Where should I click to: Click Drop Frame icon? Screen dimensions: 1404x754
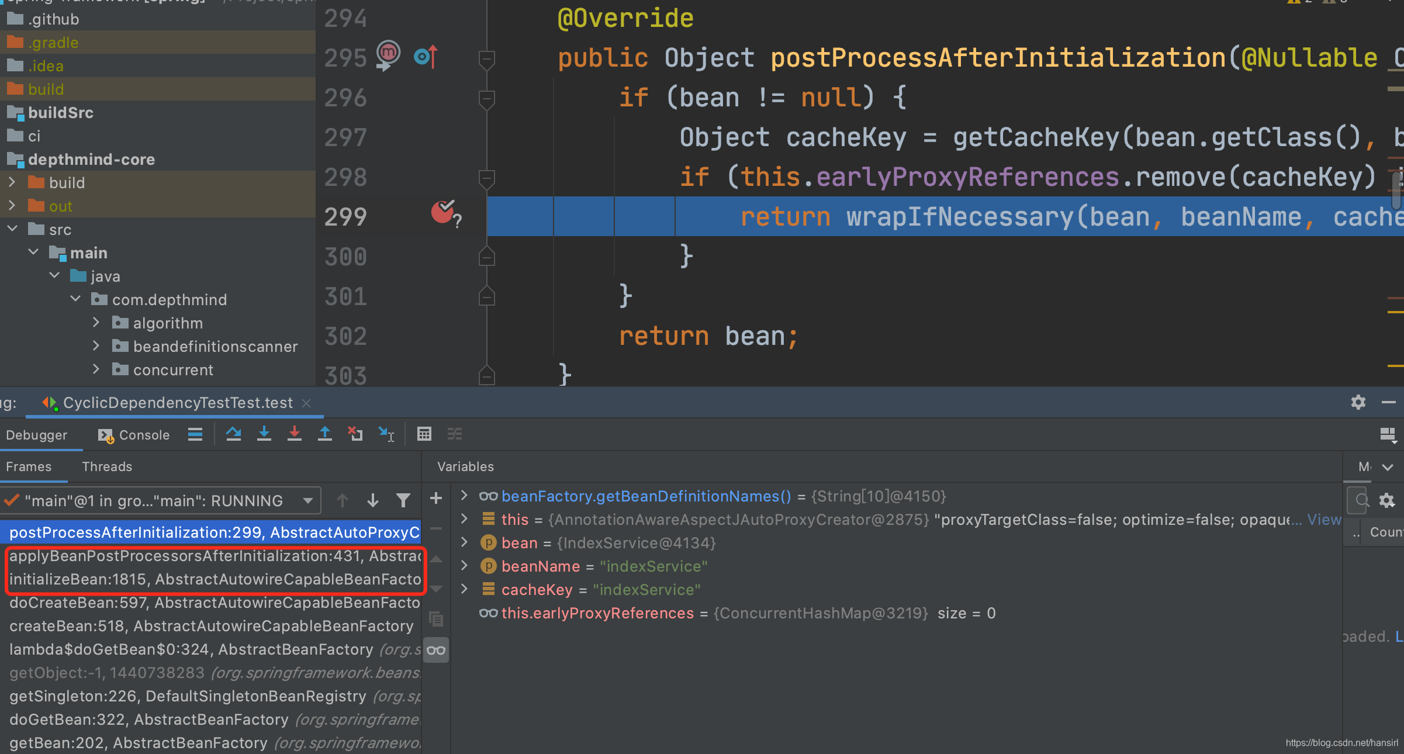point(355,434)
